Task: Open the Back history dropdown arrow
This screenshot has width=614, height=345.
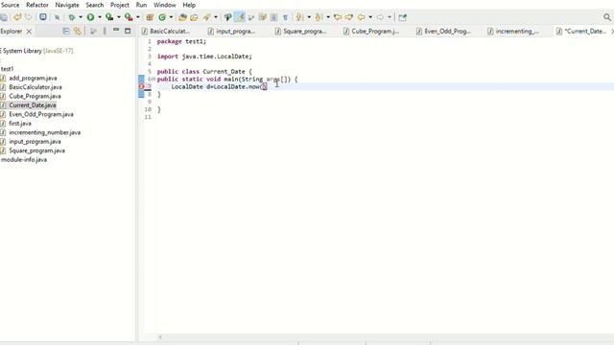Action: (x=370, y=17)
